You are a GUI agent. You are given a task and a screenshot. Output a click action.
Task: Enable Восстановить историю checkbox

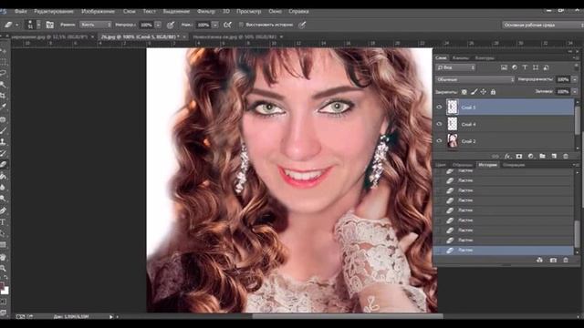[241, 25]
